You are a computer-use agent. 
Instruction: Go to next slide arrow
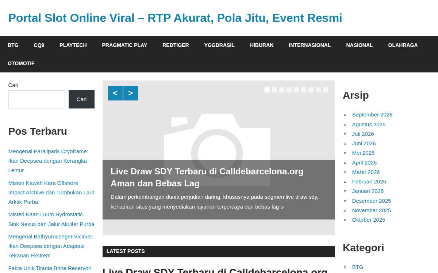(131, 93)
